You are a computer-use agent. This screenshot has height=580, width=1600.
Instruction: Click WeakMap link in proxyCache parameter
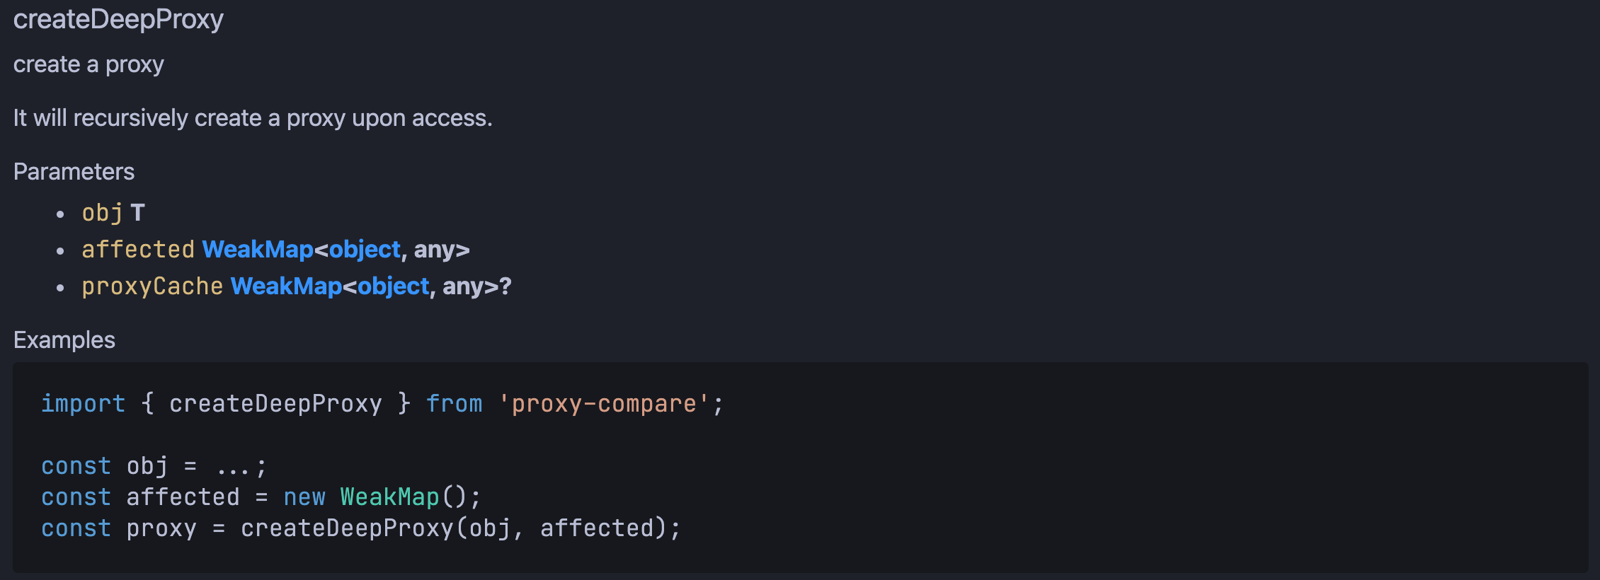tap(286, 286)
